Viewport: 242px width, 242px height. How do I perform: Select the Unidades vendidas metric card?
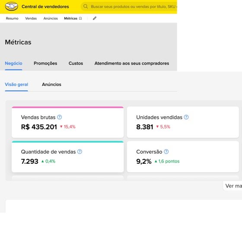click(183, 122)
